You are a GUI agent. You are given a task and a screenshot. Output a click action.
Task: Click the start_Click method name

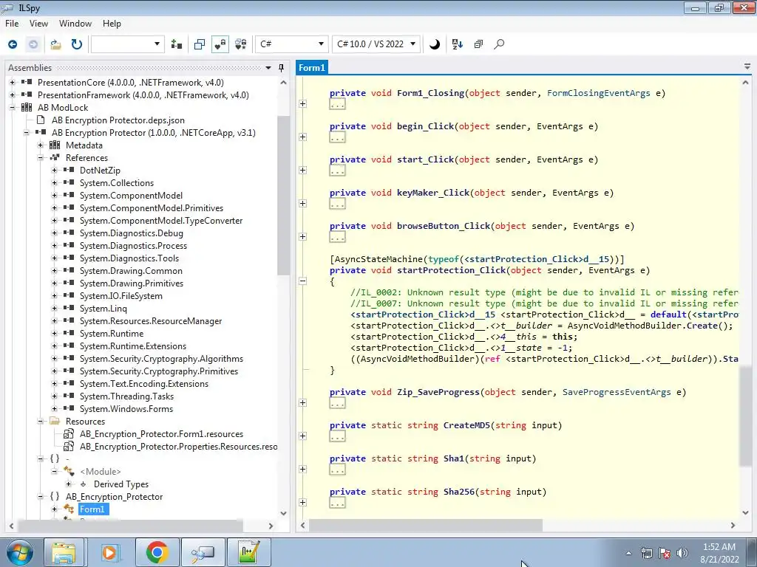(x=425, y=159)
